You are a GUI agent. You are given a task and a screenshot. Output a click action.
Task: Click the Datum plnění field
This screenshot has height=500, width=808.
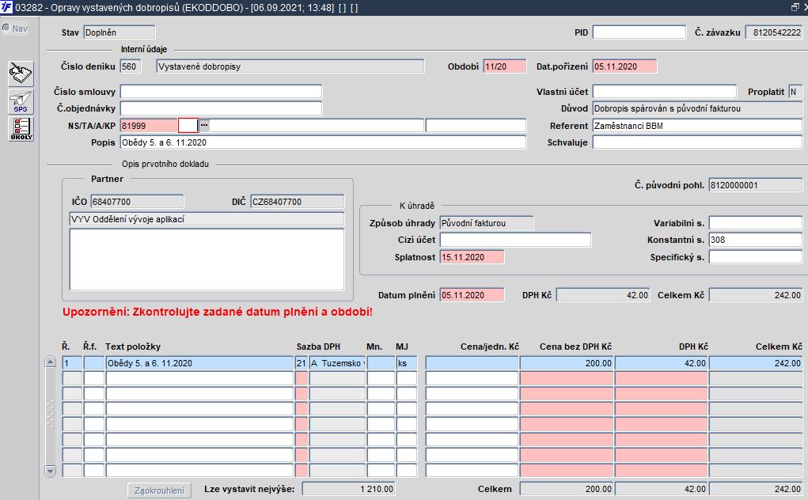pyautogui.click(x=472, y=295)
